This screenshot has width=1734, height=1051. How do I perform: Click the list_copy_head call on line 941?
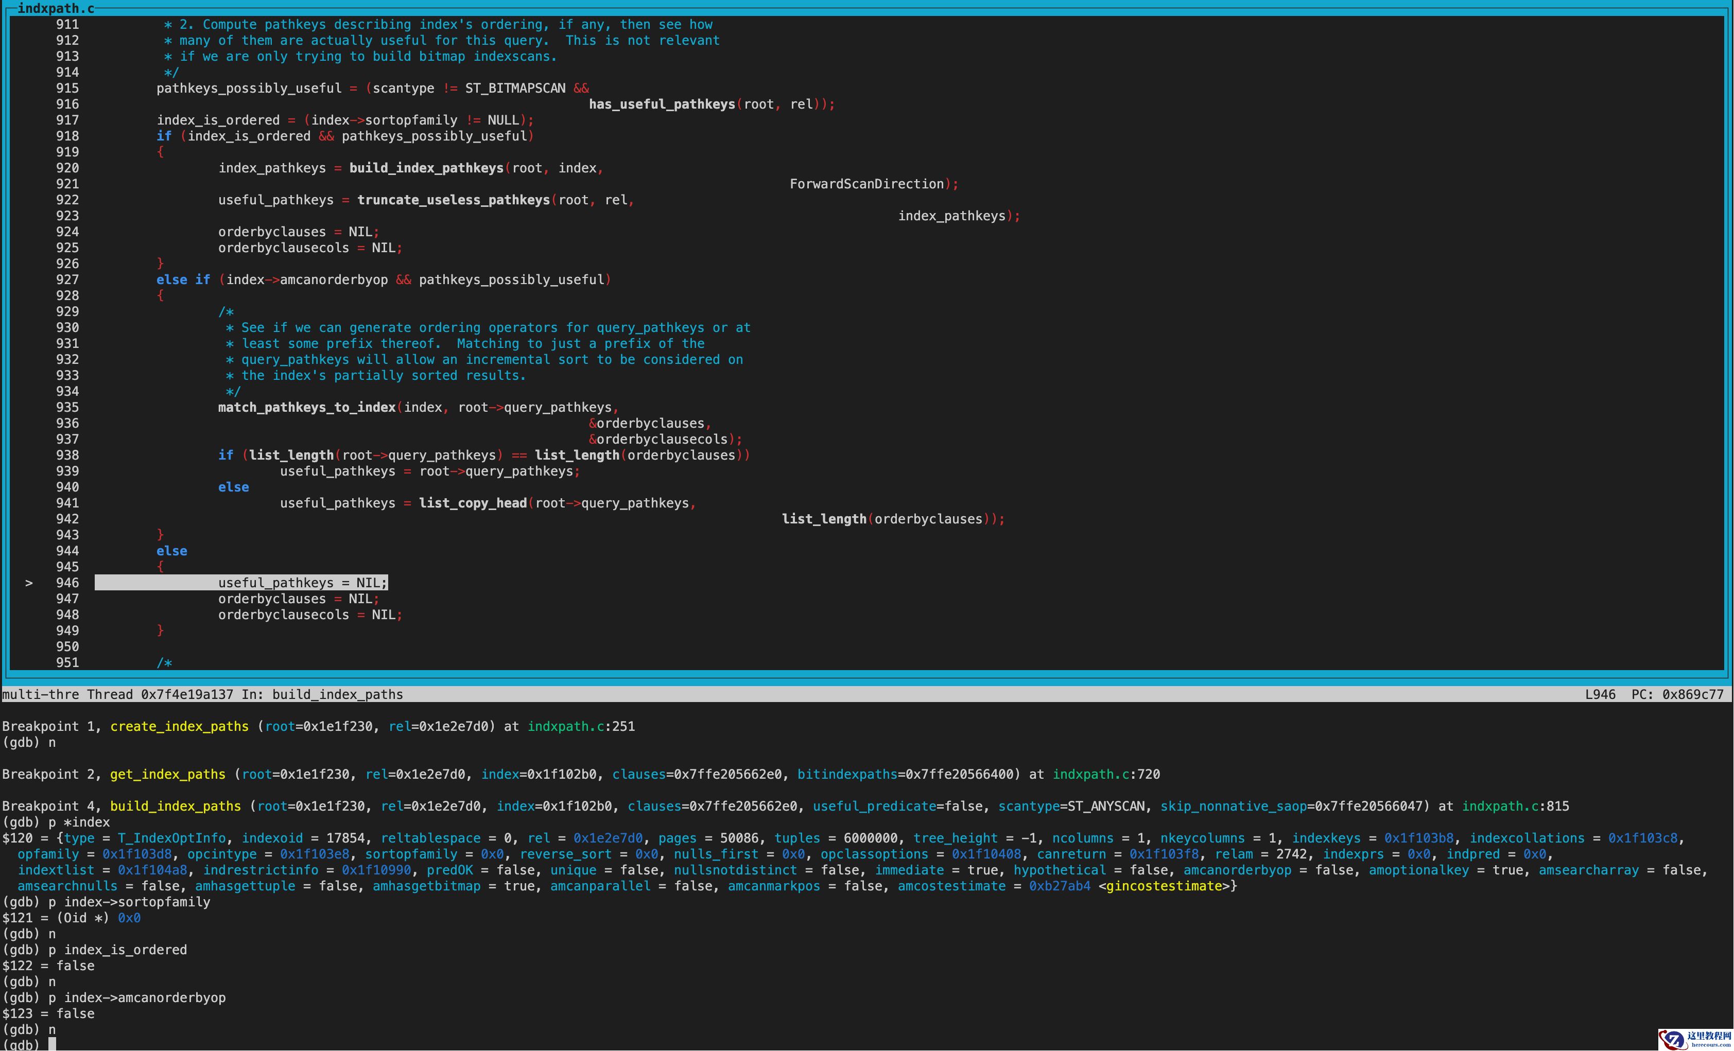click(x=473, y=503)
